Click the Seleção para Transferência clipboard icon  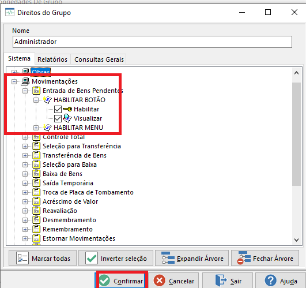tap(36, 146)
